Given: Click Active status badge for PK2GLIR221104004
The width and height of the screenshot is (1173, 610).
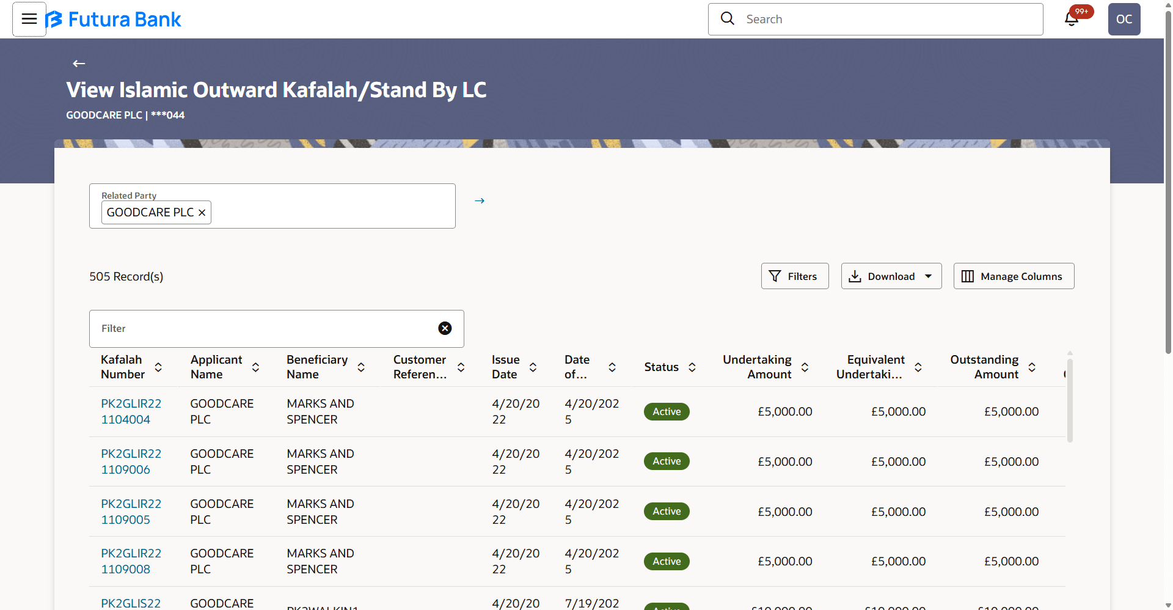Looking at the screenshot, I should 667,412.
